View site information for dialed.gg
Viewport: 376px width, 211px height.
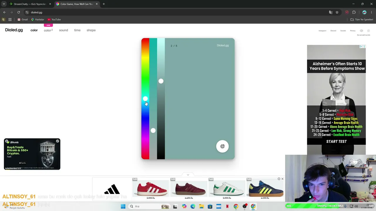tap(27, 12)
